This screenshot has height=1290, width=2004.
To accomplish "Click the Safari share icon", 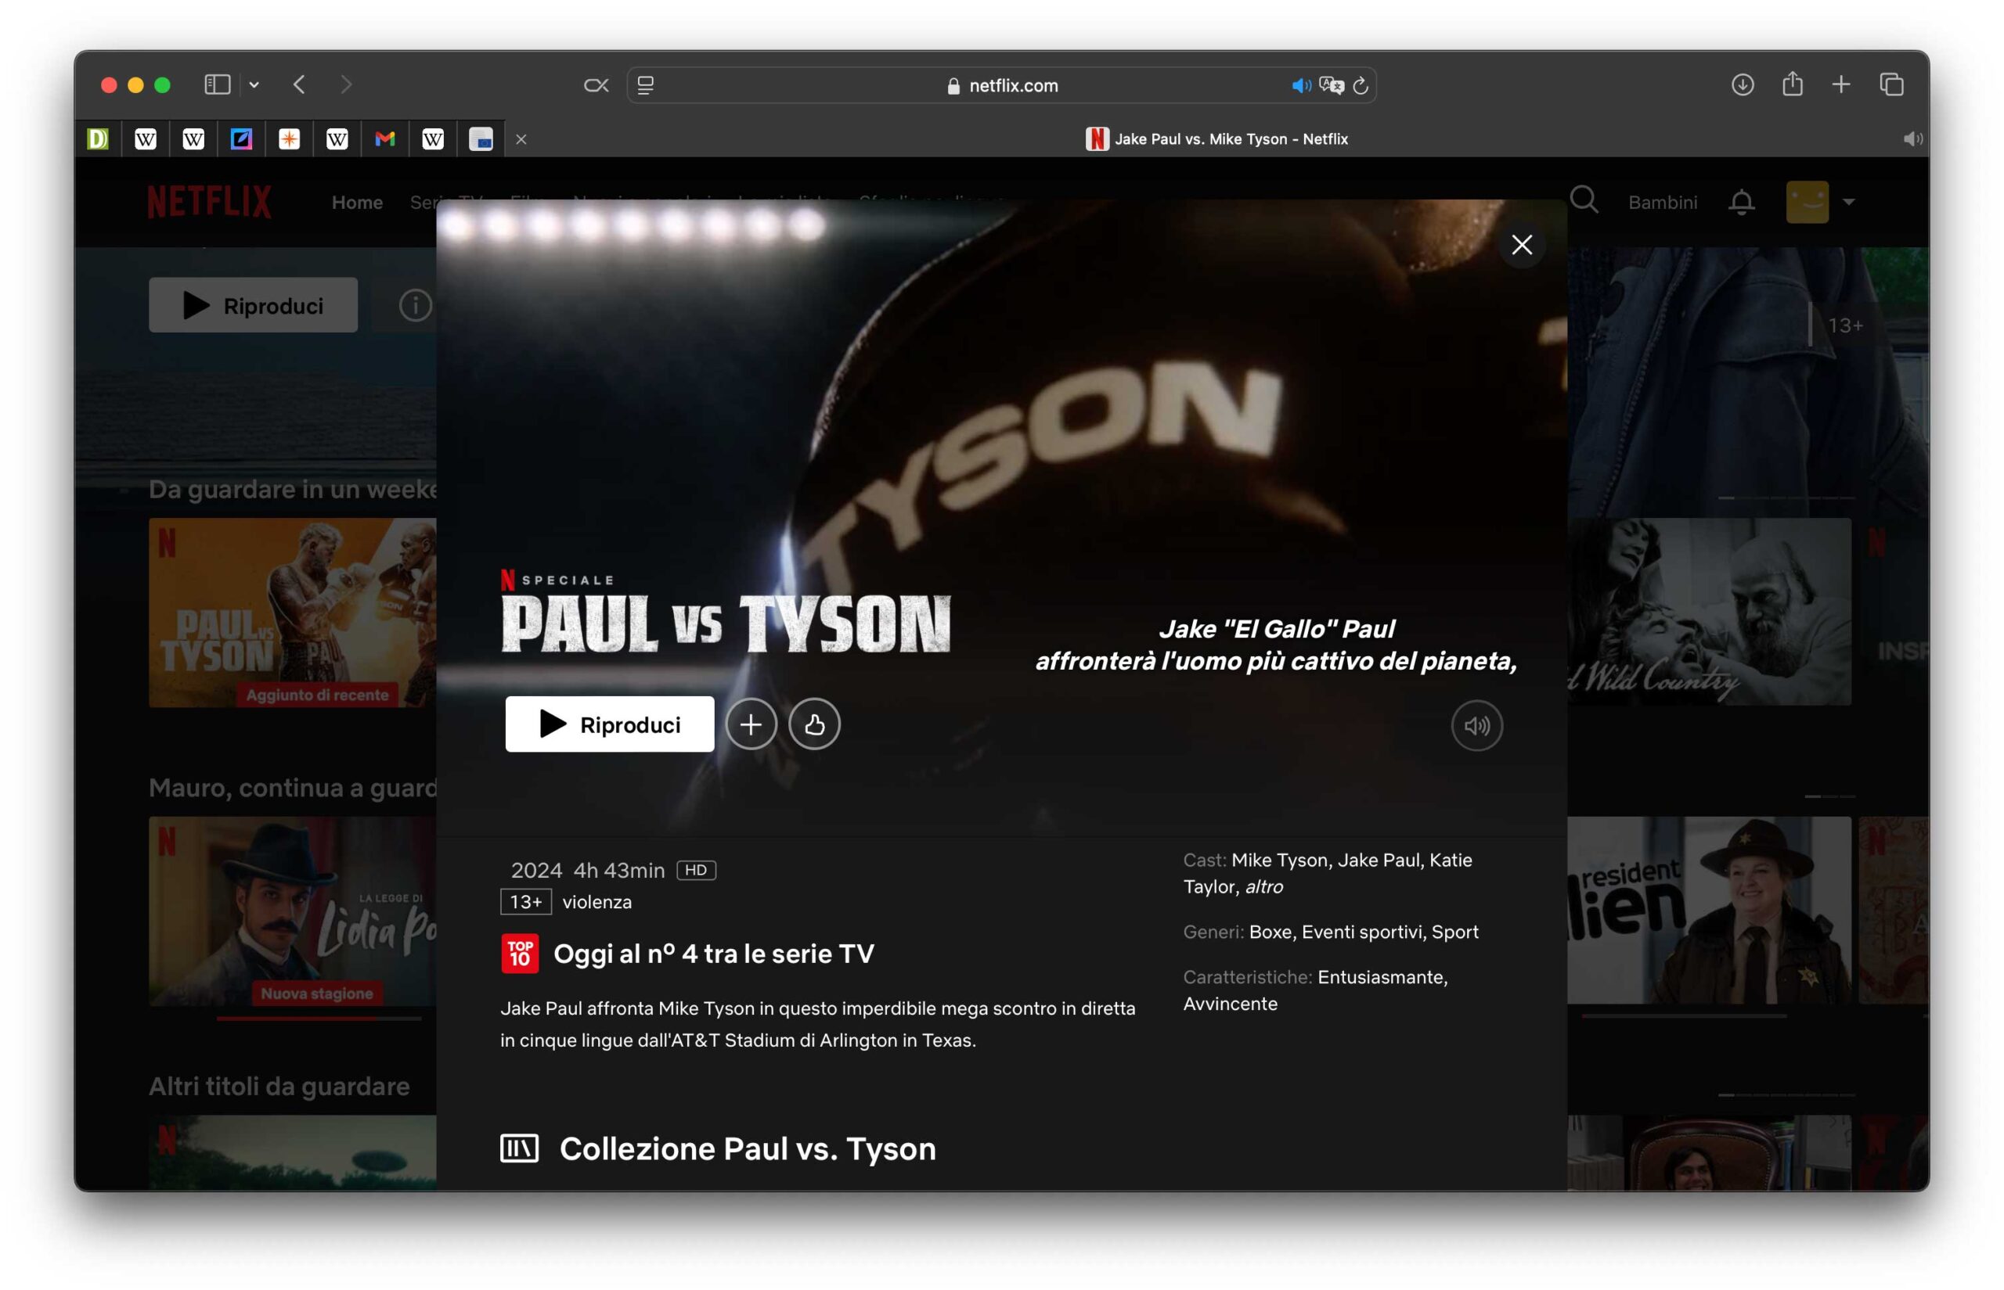I will 1792,84.
